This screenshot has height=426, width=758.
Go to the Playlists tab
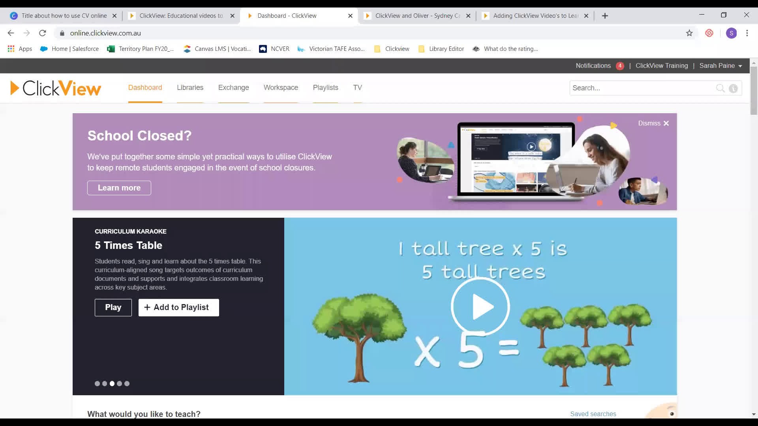pos(325,88)
